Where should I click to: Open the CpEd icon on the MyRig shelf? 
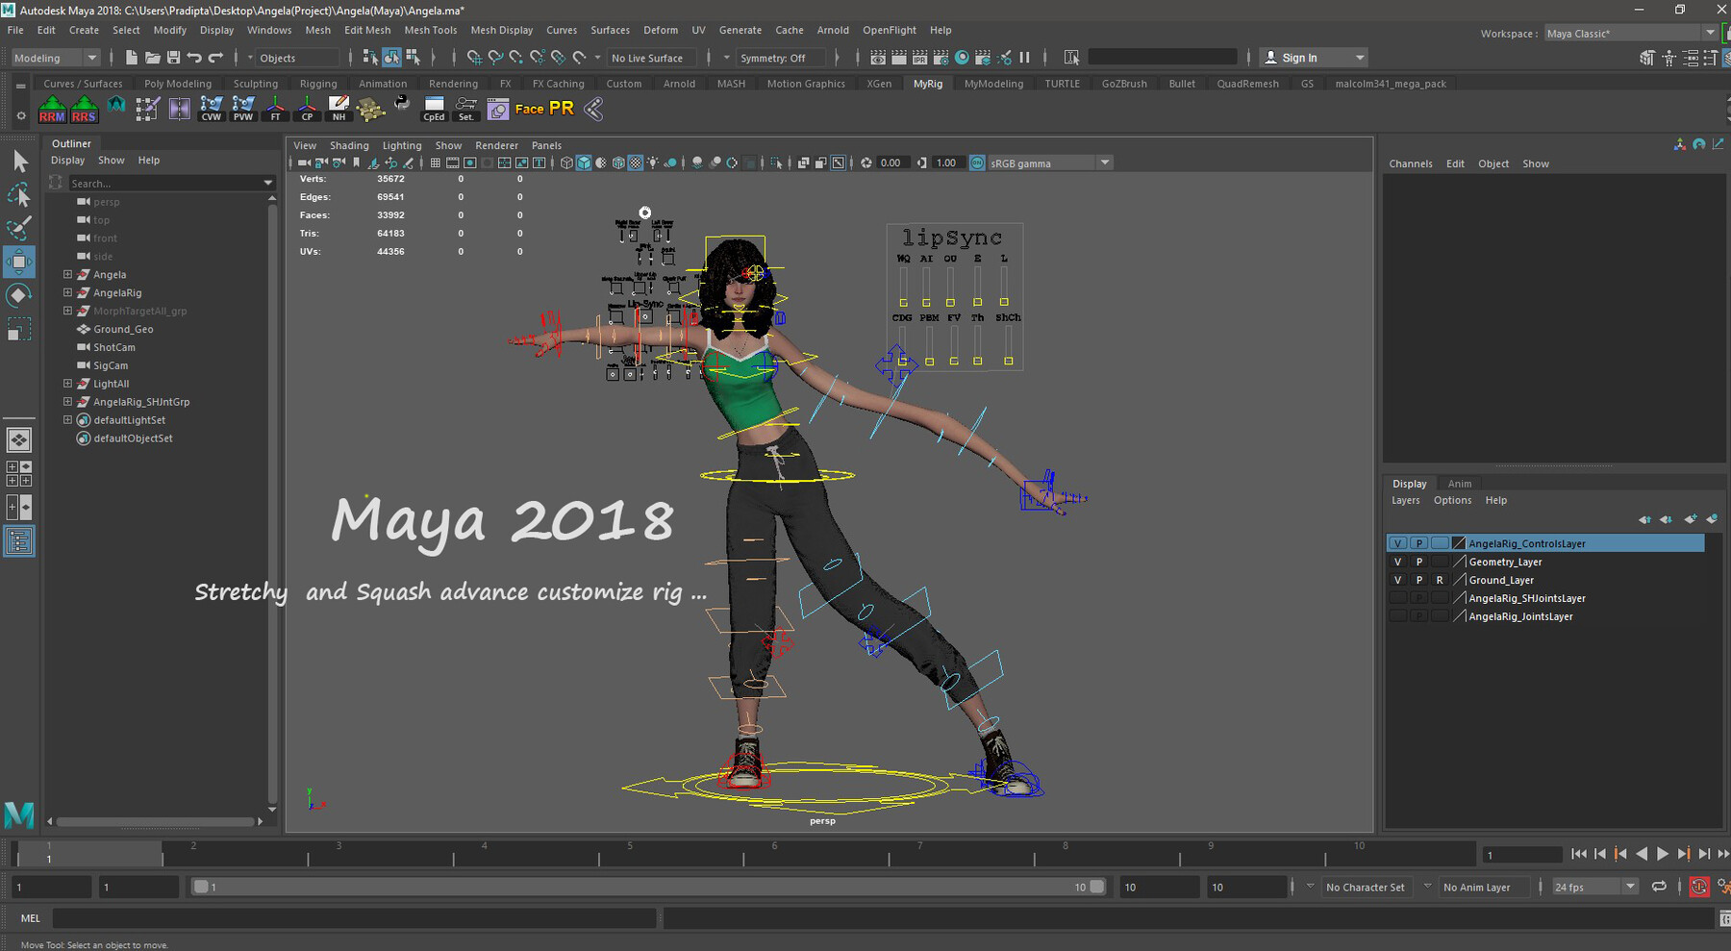[433, 108]
